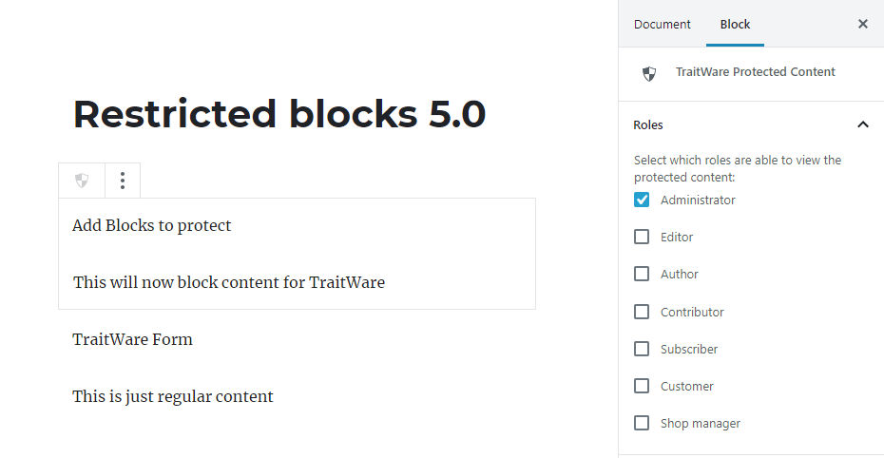Switch to the Document tab
Image resolution: width=884 pixels, height=458 pixels.
tap(662, 24)
